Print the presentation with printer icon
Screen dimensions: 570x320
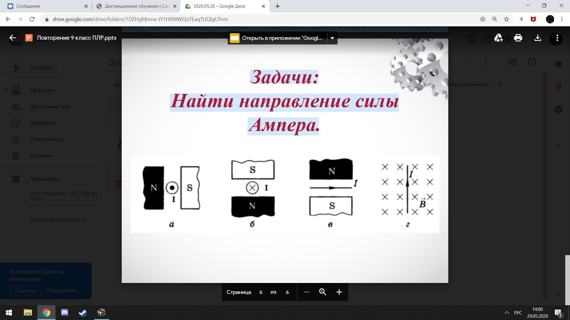coord(518,38)
